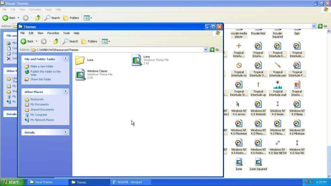Open Resources link under Other Places

coord(37,99)
